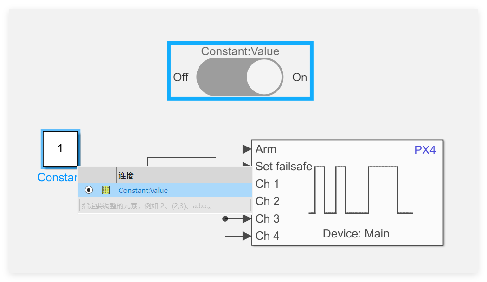Select the Constant:Value row in connection list
Image resolution: width=487 pixels, height=282 pixels.
(x=186, y=190)
